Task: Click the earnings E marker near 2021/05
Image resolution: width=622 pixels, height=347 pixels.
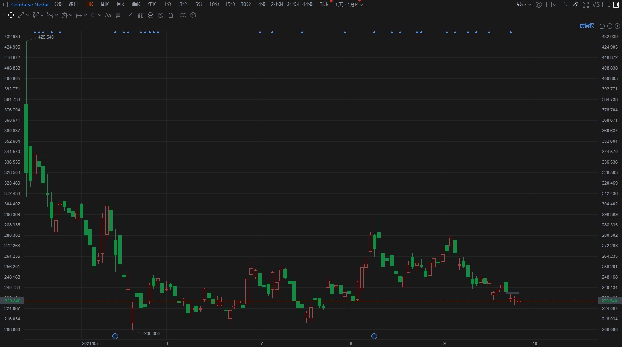Action: coord(115,336)
